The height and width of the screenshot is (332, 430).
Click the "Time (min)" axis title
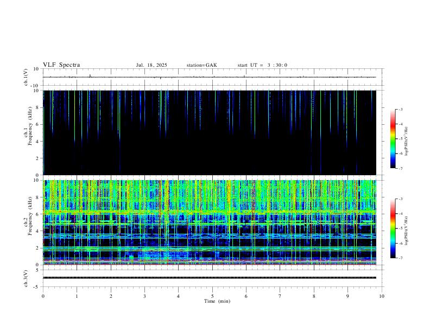pos(217,301)
